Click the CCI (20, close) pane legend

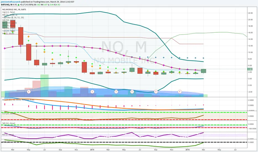9,114
